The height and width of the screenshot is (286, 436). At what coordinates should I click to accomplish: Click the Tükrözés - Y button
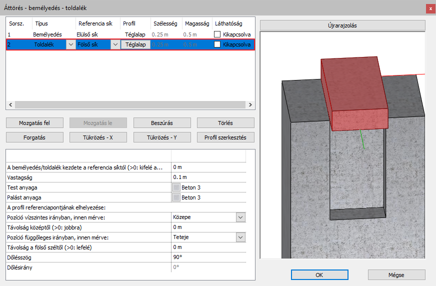click(162, 137)
